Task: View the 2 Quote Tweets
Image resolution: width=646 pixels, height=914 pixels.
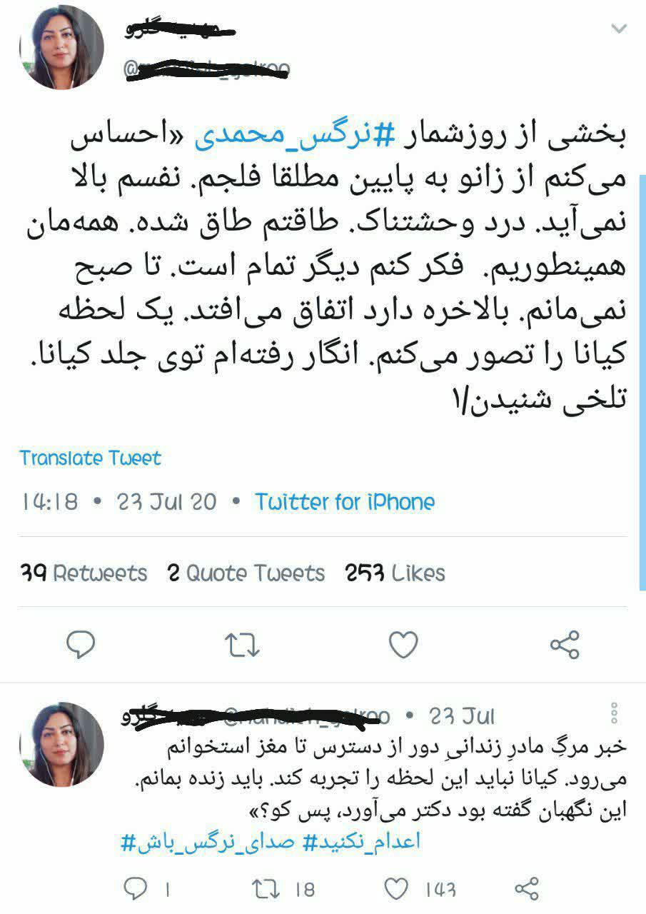Action: [x=246, y=573]
